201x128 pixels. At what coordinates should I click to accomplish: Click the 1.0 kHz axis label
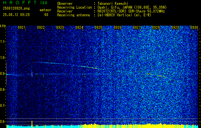pyautogui.click(x=3, y=58)
